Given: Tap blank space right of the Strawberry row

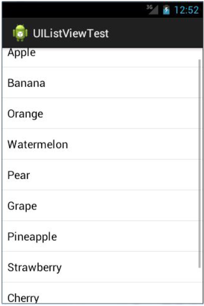Looking at the screenshot, I should point(129,267).
